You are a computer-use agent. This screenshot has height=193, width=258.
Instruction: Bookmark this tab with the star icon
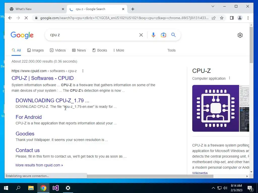[222, 18]
